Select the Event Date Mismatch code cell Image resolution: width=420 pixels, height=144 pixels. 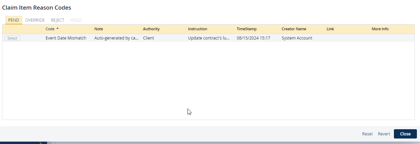coord(66,38)
